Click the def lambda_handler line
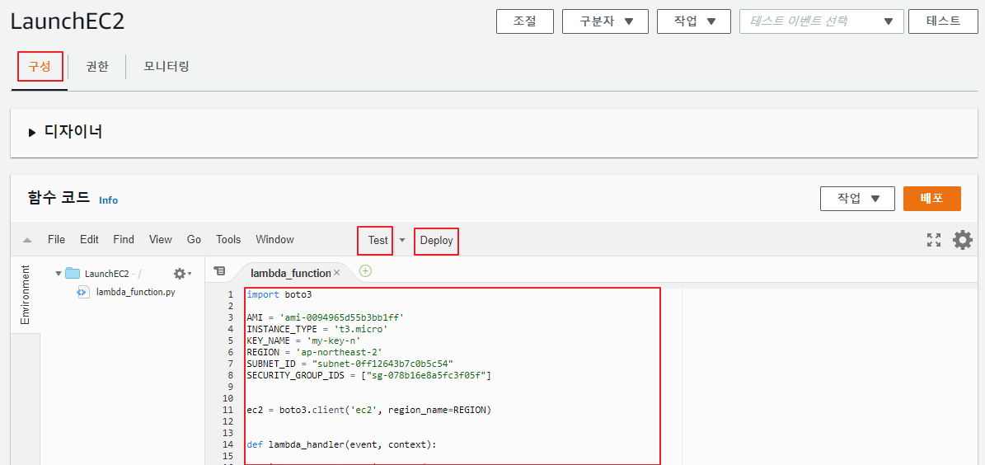Viewport: 985px width, 465px height. (x=342, y=445)
